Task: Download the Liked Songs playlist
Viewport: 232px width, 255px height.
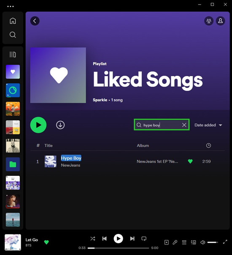Action: click(60, 125)
